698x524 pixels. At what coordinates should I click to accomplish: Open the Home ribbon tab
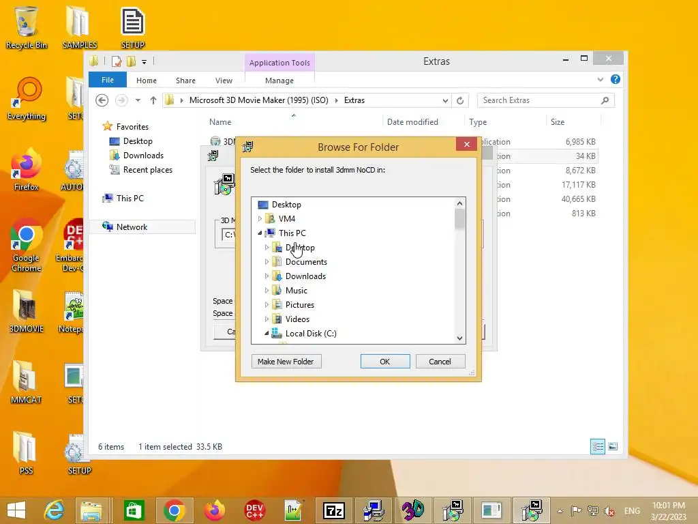(147, 81)
